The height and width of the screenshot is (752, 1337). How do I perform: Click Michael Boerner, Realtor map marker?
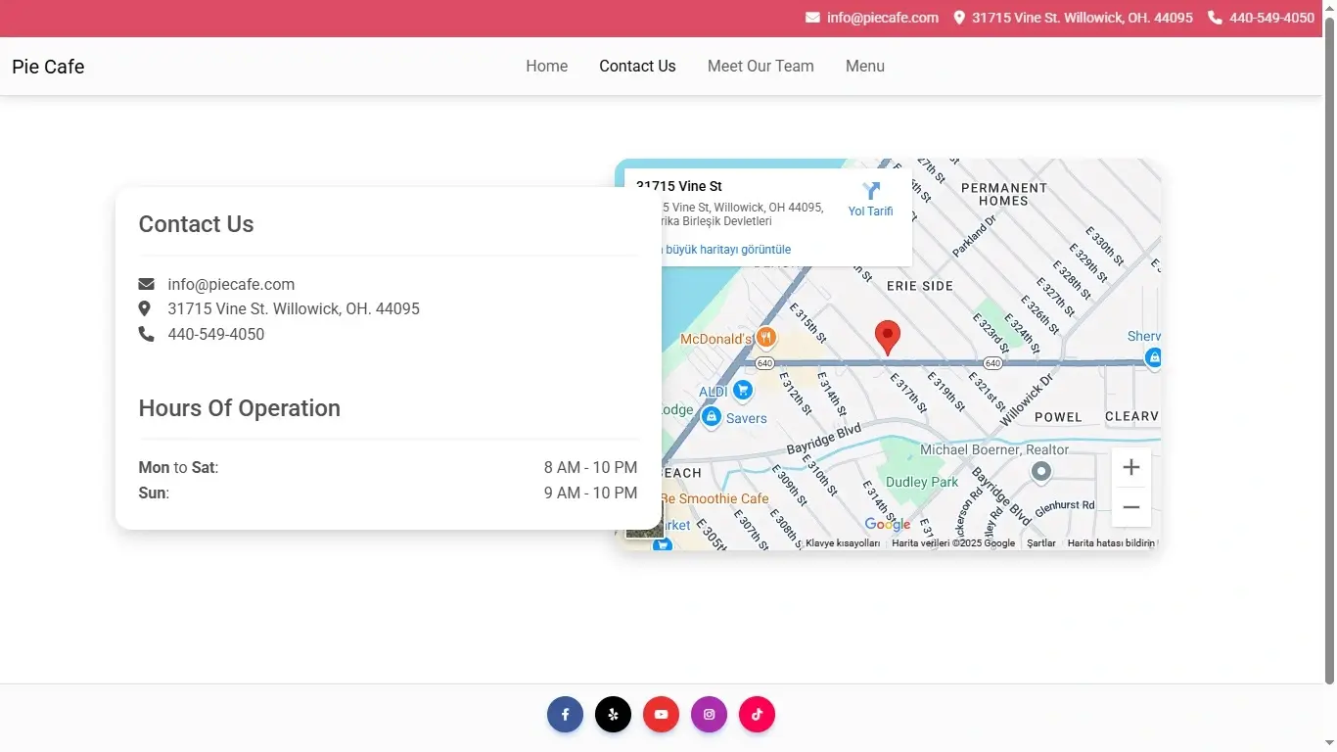coord(1041,471)
